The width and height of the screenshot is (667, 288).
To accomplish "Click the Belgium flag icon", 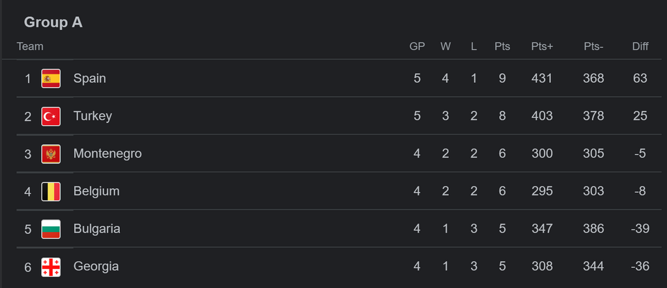I will coord(51,192).
